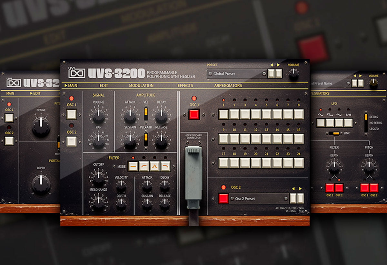Open the Global Preset dropdown
This screenshot has height=265, width=387.
[x=237, y=74]
